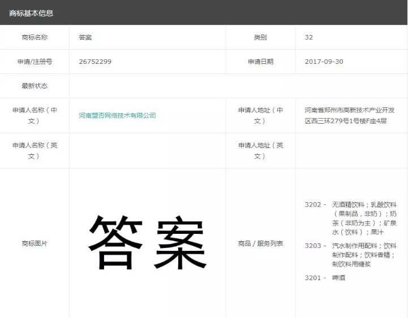Image resolution: width=408 pixels, height=318 pixels.
Task: Click the 商品/服务列表 label
Action: click(260, 243)
